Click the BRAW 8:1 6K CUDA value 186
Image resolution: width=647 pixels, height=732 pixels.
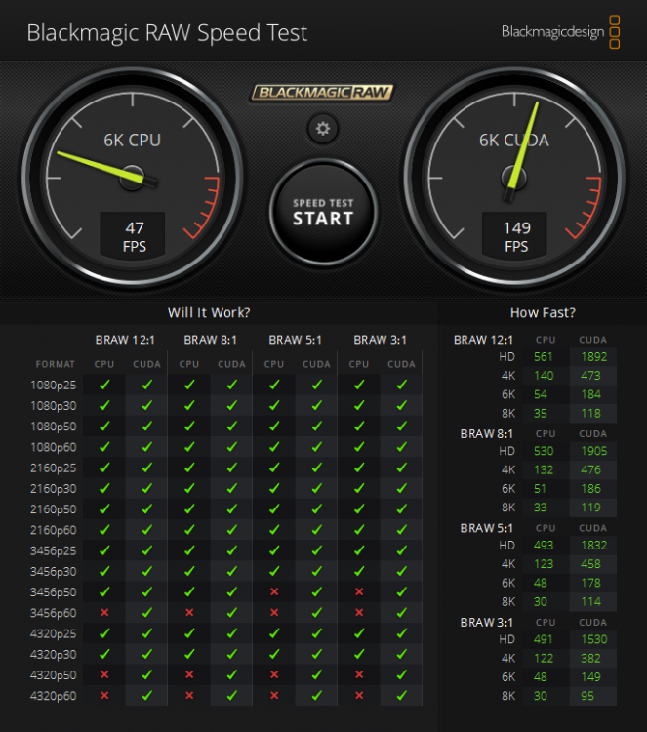tap(590, 489)
